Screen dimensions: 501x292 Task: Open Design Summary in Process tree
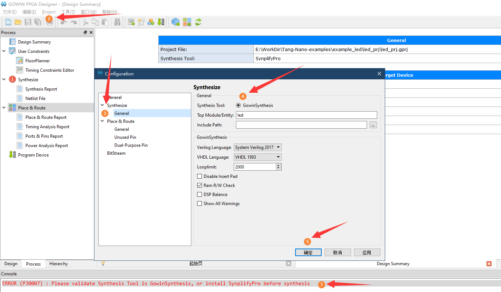point(34,42)
